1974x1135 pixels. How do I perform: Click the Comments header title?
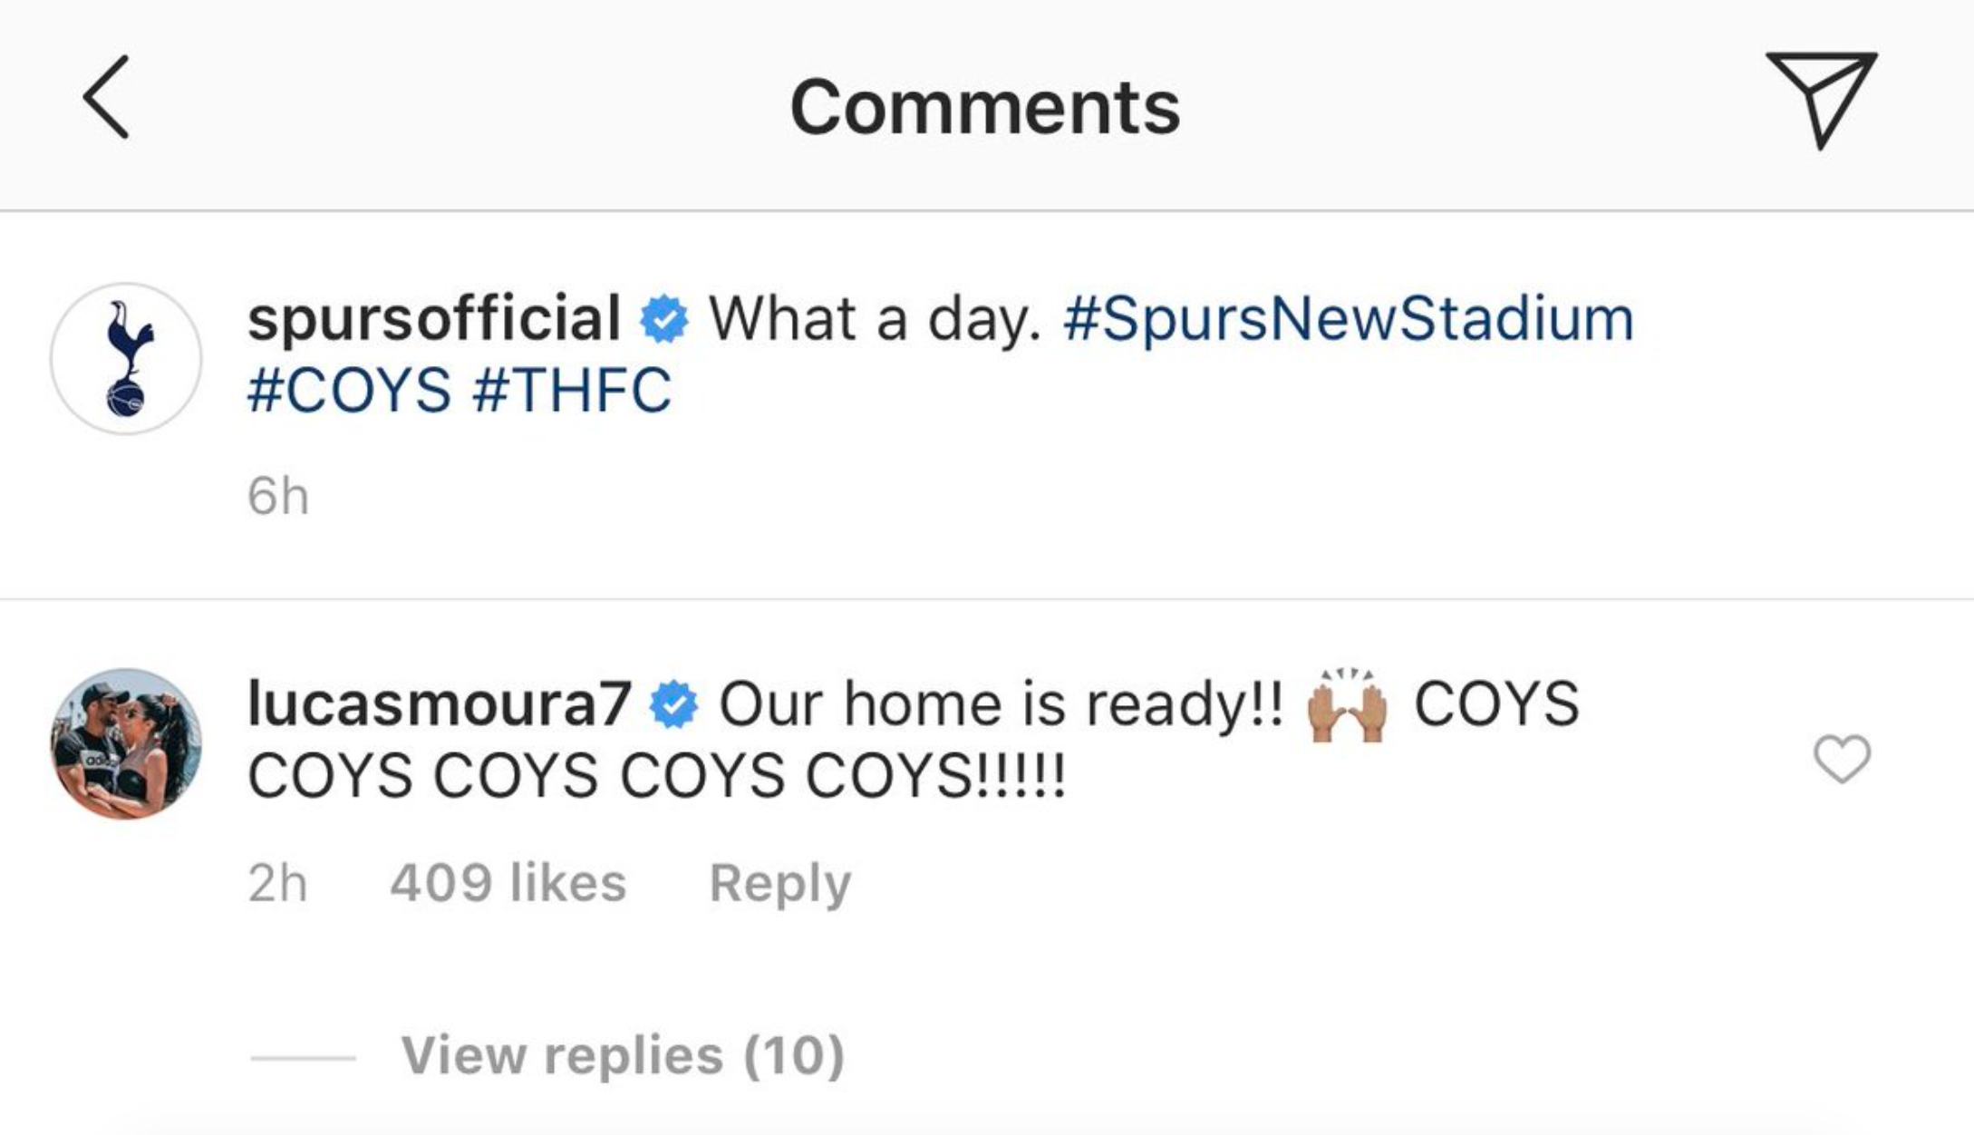click(985, 107)
